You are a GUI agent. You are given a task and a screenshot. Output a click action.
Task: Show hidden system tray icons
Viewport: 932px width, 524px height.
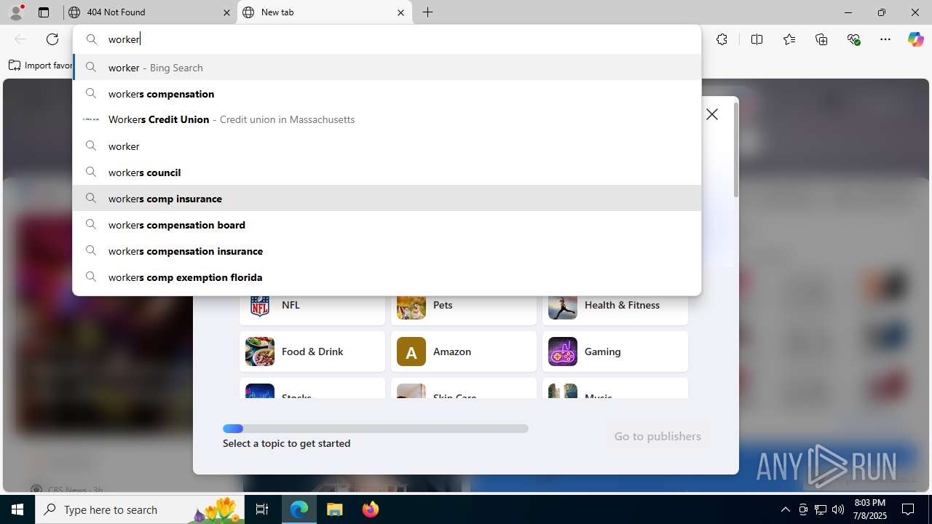point(785,509)
